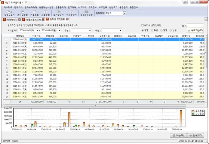This screenshot has height=144, width=209.
Task: Open the 이고거래 menu
Action: point(82,8)
